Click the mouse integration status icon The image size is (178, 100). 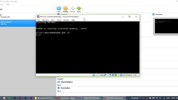[x=118, y=75]
